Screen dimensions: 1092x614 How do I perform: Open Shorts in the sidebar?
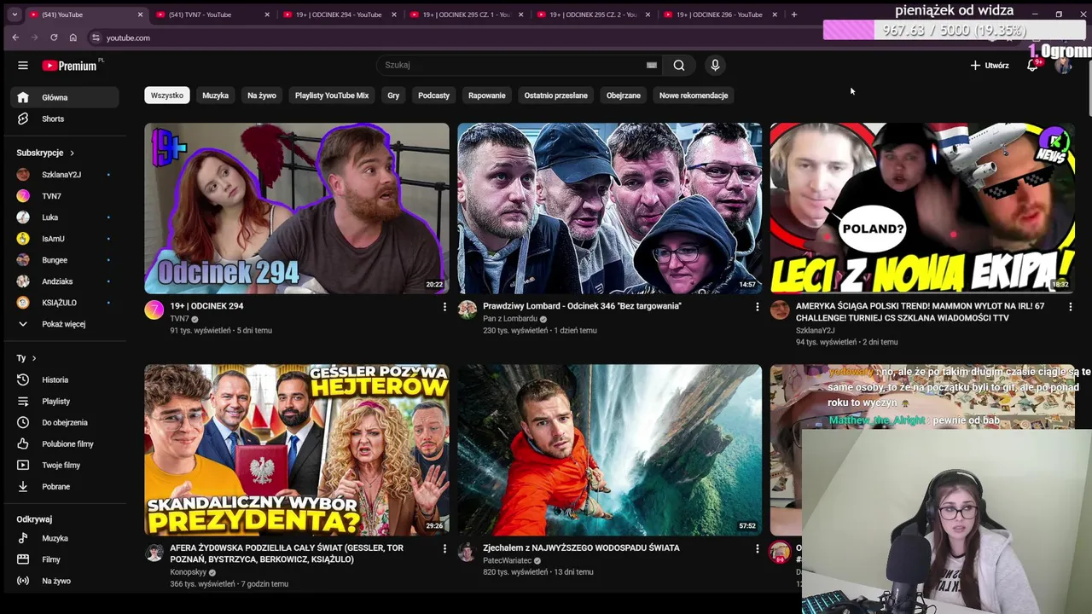click(x=65, y=119)
